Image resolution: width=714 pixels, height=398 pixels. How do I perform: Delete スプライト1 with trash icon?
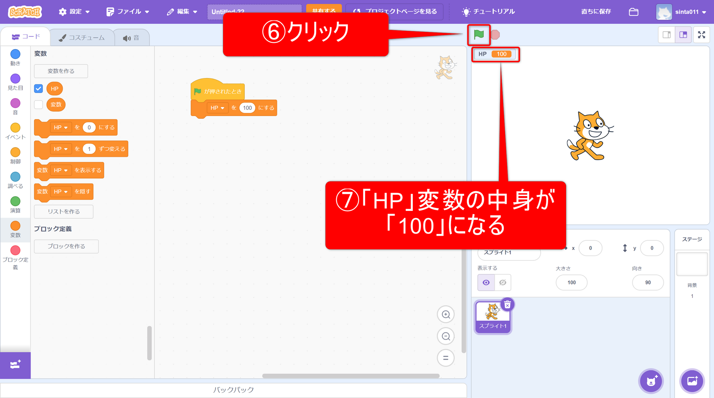pyautogui.click(x=507, y=305)
